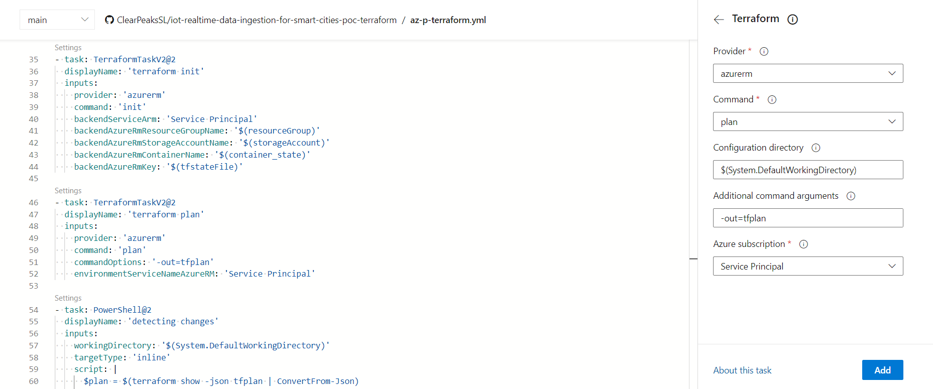Open the repository name breadcrumb link
This screenshot has height=389, width=933.
pos(257,20)
